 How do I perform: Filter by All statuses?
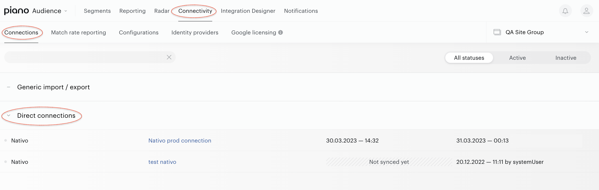pyautogui.click(x=469, y=58)
